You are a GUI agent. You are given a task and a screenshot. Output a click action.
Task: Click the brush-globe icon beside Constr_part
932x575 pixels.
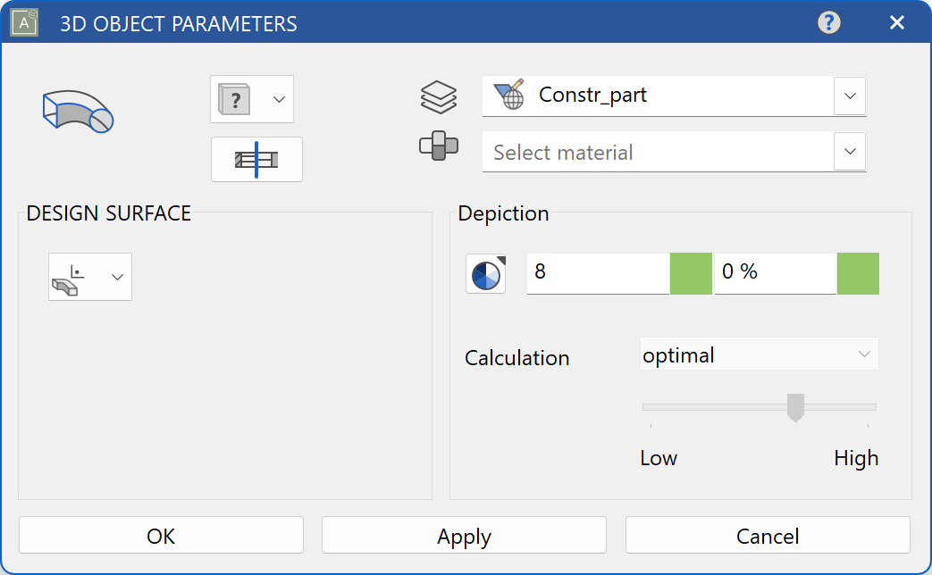coord(510,93)
